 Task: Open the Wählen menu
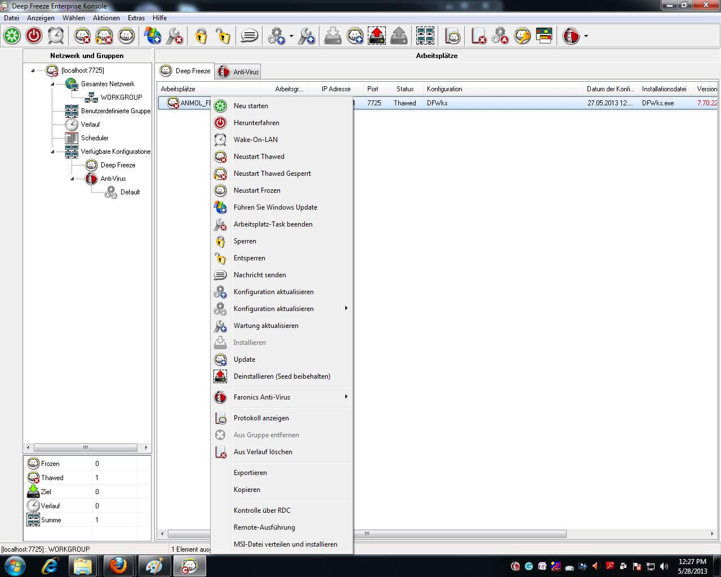pos(74,18)
